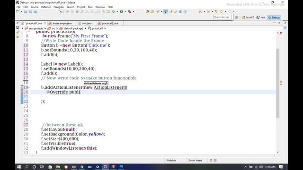Open the Debug launch dropdown arrow
This screenshot has width=303, height=170.
(117, 11)
